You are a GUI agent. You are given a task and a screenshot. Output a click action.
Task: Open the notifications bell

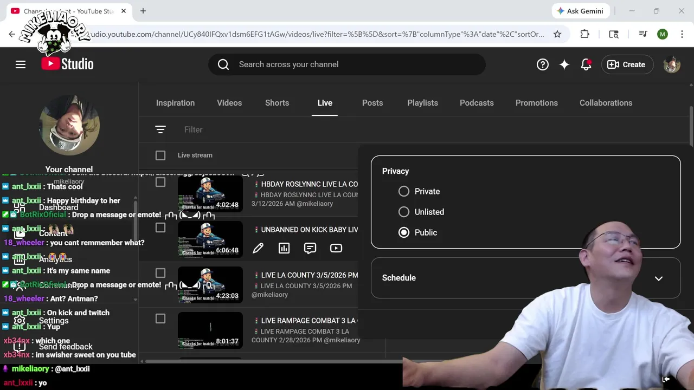coord(586,64)
